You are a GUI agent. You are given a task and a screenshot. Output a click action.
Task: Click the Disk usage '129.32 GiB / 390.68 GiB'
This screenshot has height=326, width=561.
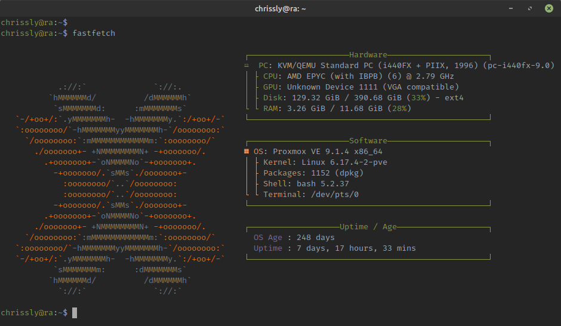[347, 98]
